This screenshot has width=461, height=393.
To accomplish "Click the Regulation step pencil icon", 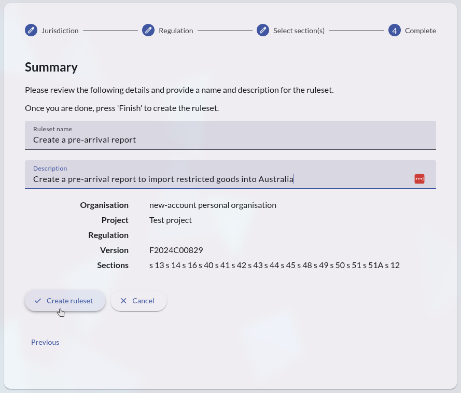I will [x=148, y=31].
